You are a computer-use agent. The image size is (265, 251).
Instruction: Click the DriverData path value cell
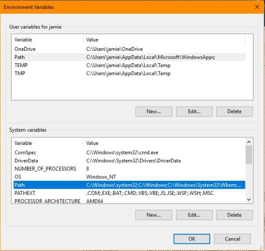point(133,161)
